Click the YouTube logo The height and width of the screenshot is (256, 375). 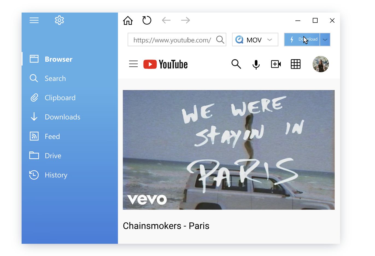pyautogui.click(x=165, y=64)
